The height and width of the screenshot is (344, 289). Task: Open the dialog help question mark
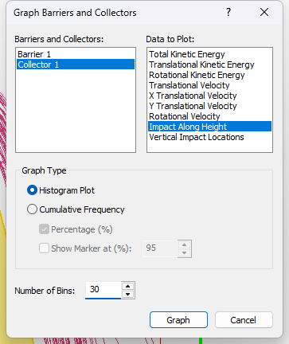click(228, 12)
